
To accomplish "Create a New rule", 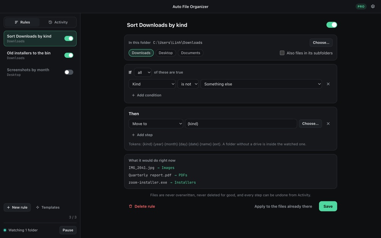I will click(17, 208).
